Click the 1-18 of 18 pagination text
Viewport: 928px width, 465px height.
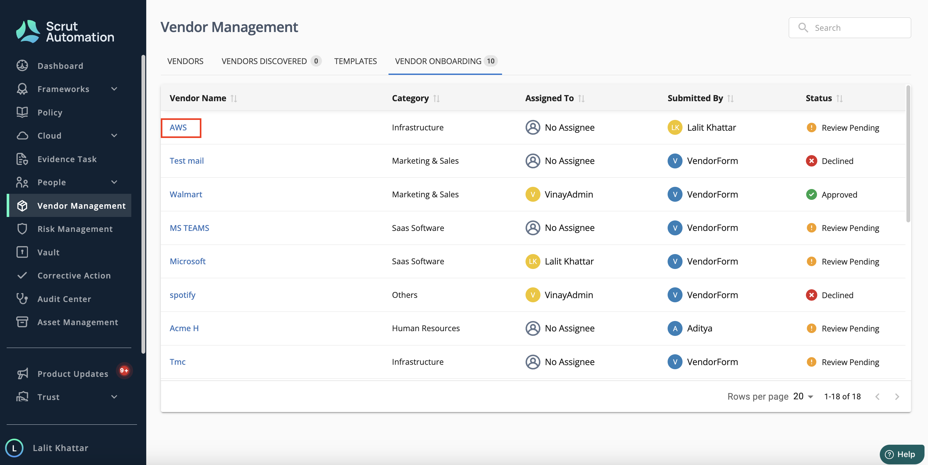[842, 396]
